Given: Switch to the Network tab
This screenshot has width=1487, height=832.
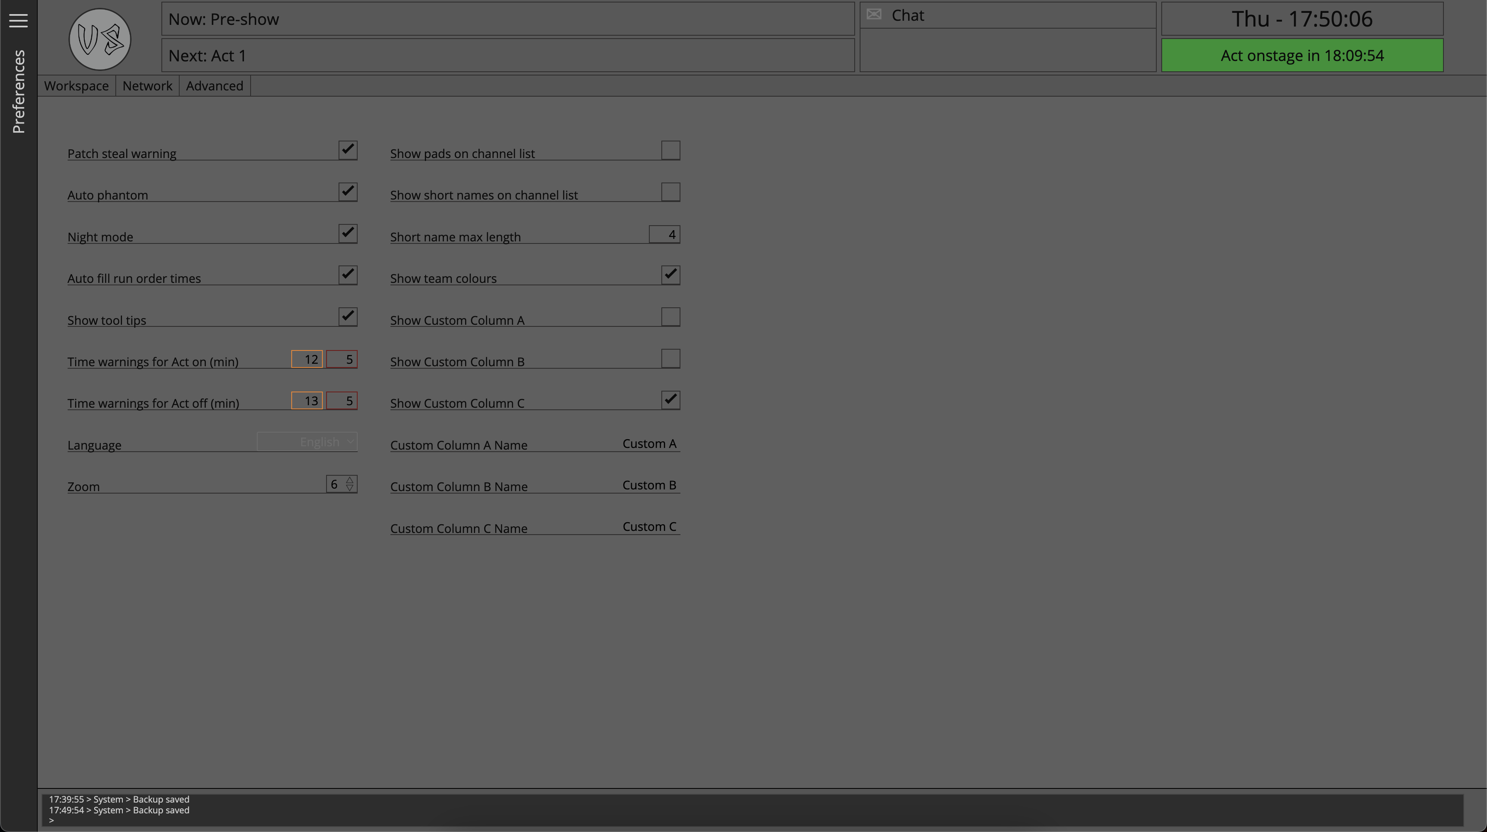Looking at the screenshot, I should tap(147, 85).
